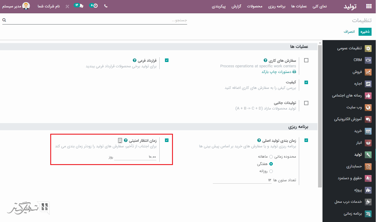Open conversations chat icon with badge 14
The width and height of the screenshot is (376, 222).
[x=79, y=6]
